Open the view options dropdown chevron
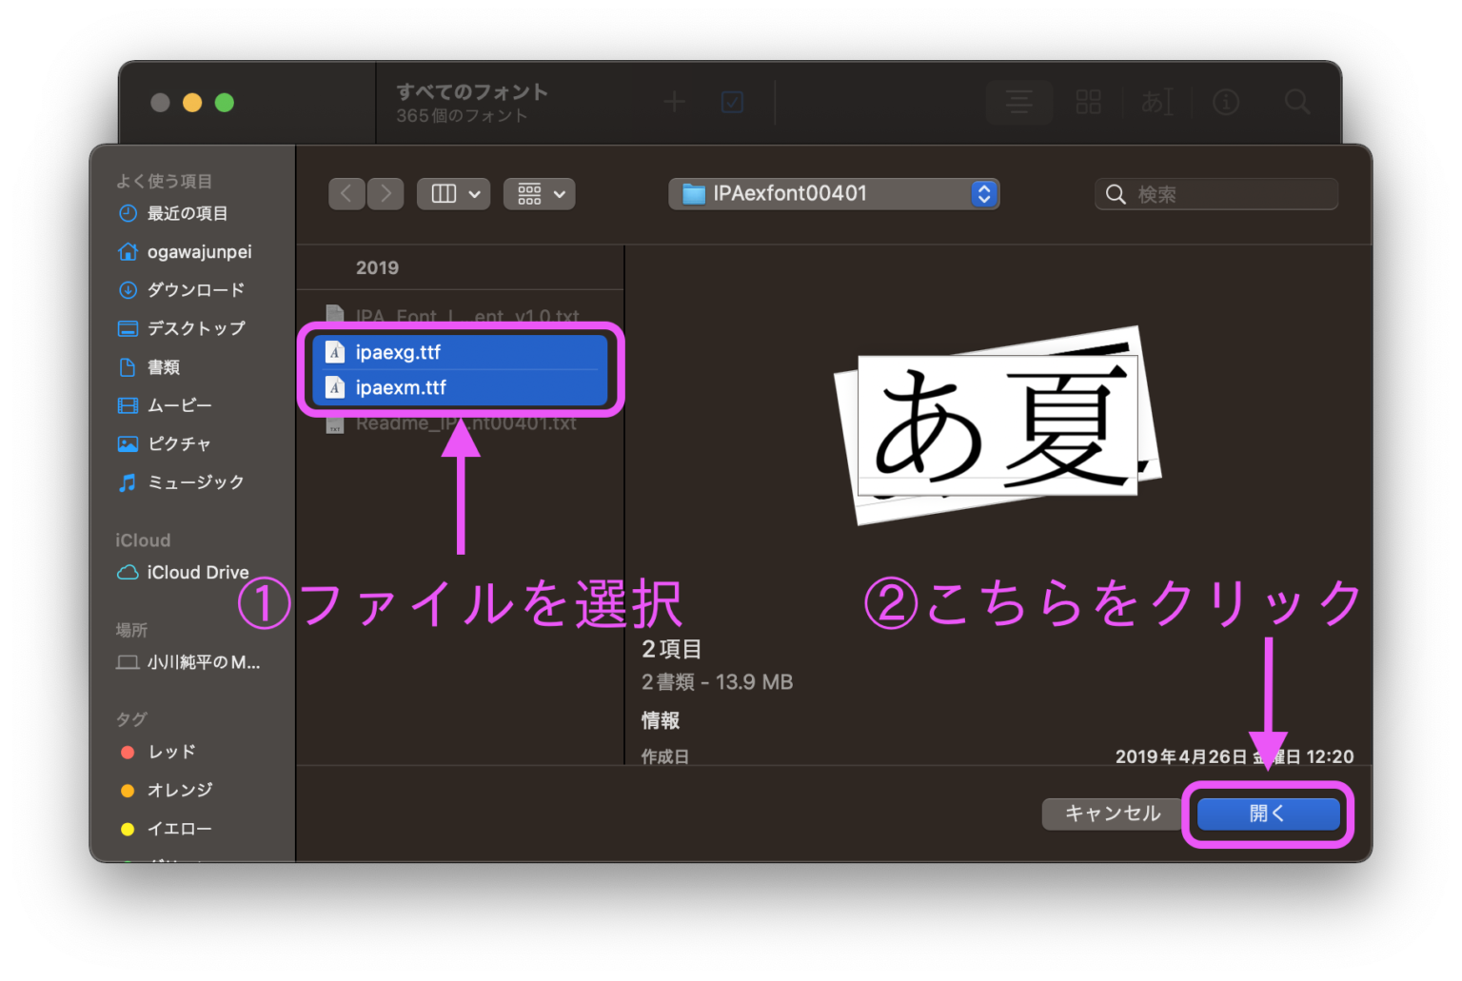 pyautogui.click(x=474, y=193)
